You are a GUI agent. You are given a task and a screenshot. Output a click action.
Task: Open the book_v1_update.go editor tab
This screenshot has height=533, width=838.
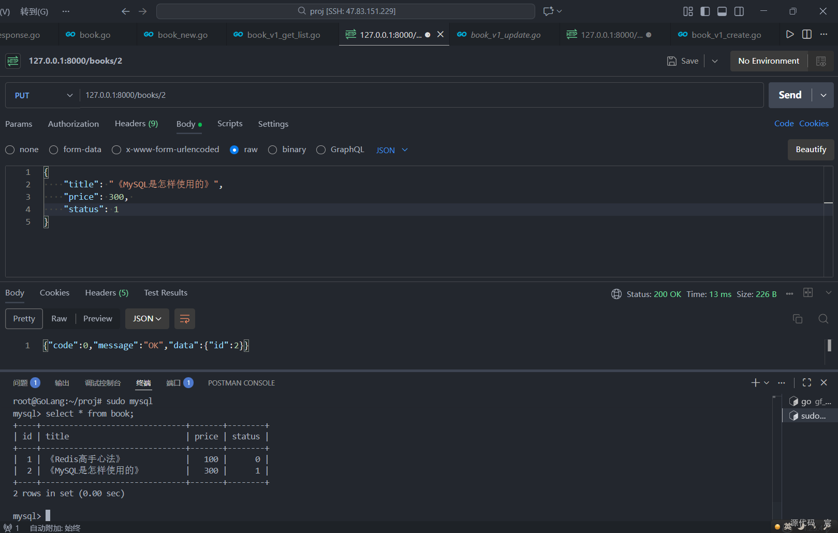(x=505, y=35)
